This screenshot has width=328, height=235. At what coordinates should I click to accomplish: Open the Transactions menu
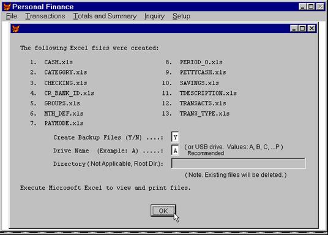click(x=45, y=16)
